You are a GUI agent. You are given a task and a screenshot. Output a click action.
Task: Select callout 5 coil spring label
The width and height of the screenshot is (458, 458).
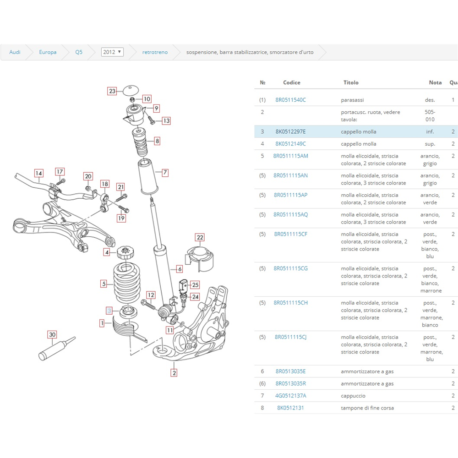coord(104,284)
